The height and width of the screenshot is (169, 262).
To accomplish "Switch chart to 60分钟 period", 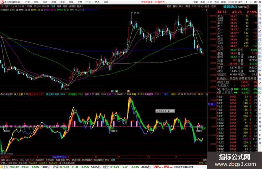I will 46,6.
